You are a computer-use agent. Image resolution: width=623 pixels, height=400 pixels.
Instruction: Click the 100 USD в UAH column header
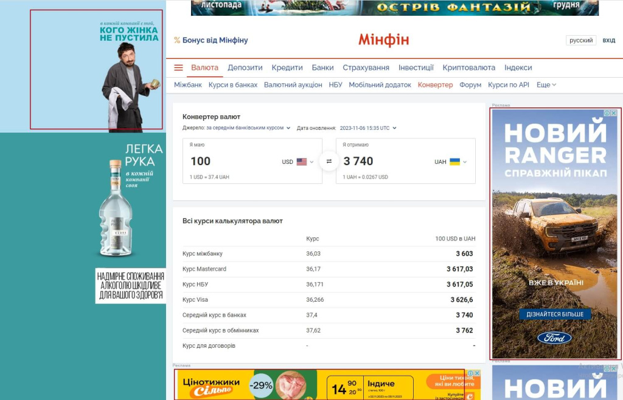pos(455,239)
